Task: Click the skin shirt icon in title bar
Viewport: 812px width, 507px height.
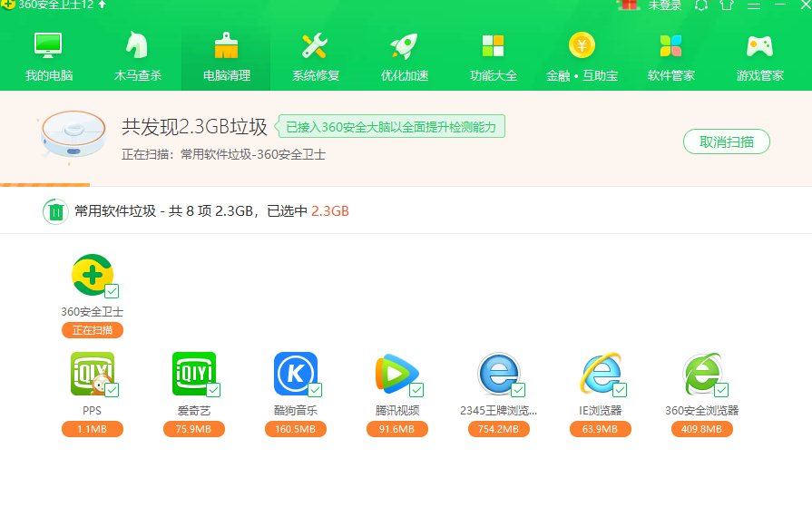Action: pyautogui.click(x=727, y=5)
